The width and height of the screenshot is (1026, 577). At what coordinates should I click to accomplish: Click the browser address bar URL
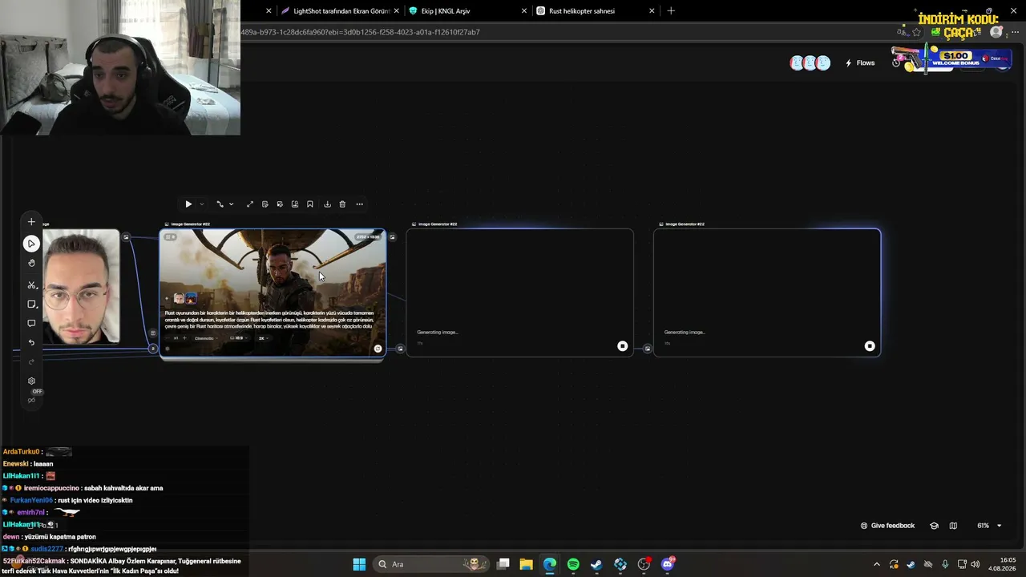coord(361,32)
